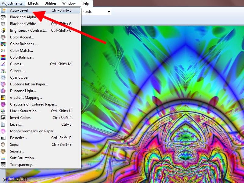Click the Color Accent icon

point(3,37)
